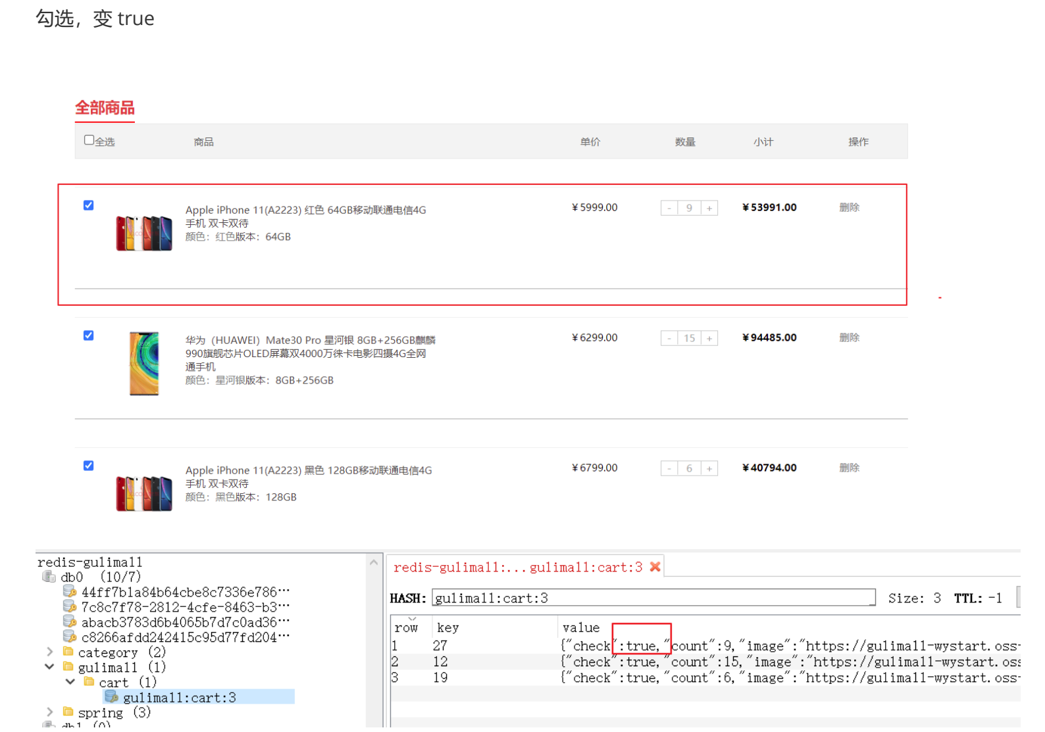Viewport: 1045px width, 732px height.
Task: Select key icon for abacb3783d6b4065b7d7c0ad36
Action: click(69, 622)
